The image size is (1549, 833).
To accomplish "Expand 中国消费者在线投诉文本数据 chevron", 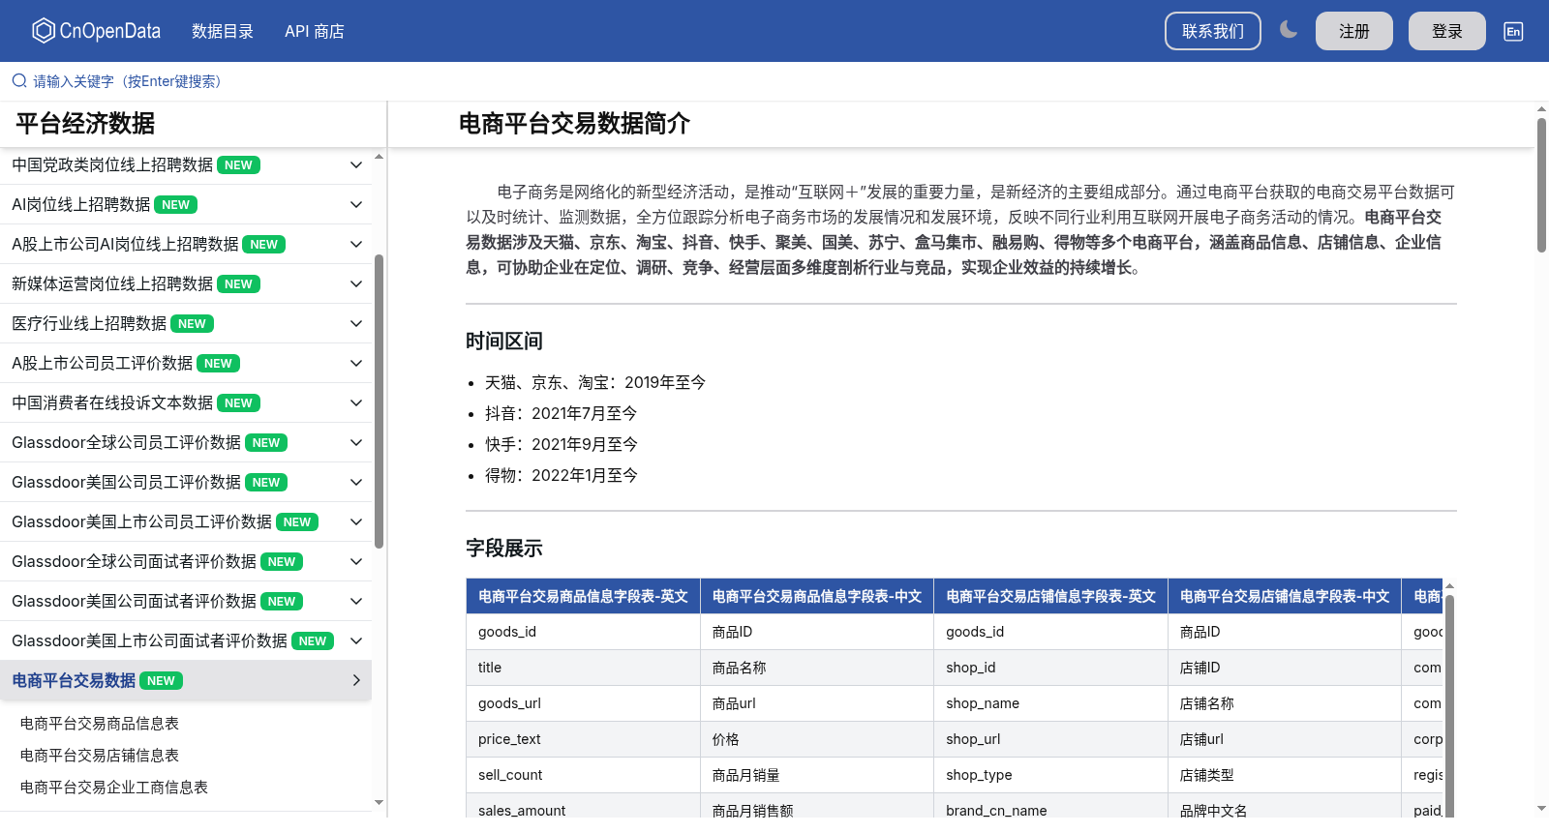I will coord(356,403).
